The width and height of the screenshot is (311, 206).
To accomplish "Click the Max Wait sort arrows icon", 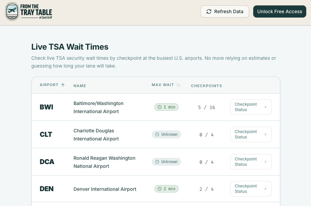I will 178,85.
